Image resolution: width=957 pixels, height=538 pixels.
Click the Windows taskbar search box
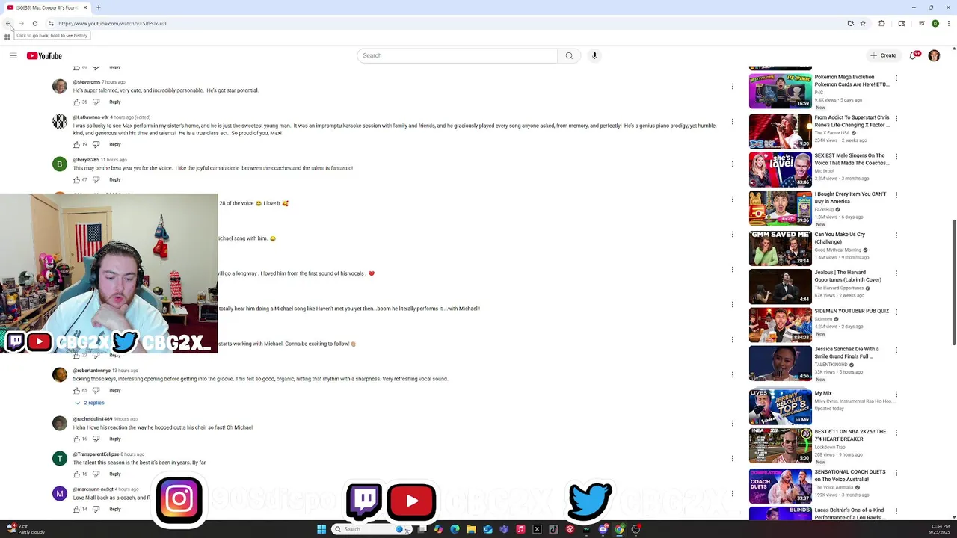point(372,529)
